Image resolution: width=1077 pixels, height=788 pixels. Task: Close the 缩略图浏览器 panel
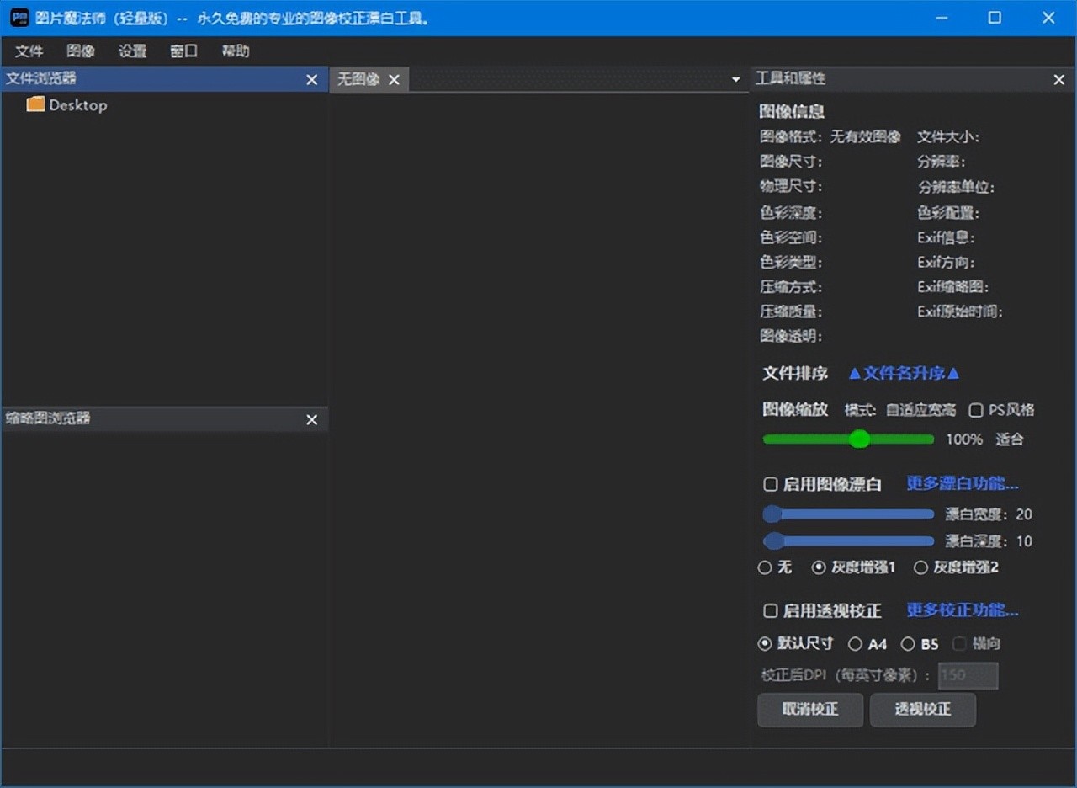(x=311, y=419)
